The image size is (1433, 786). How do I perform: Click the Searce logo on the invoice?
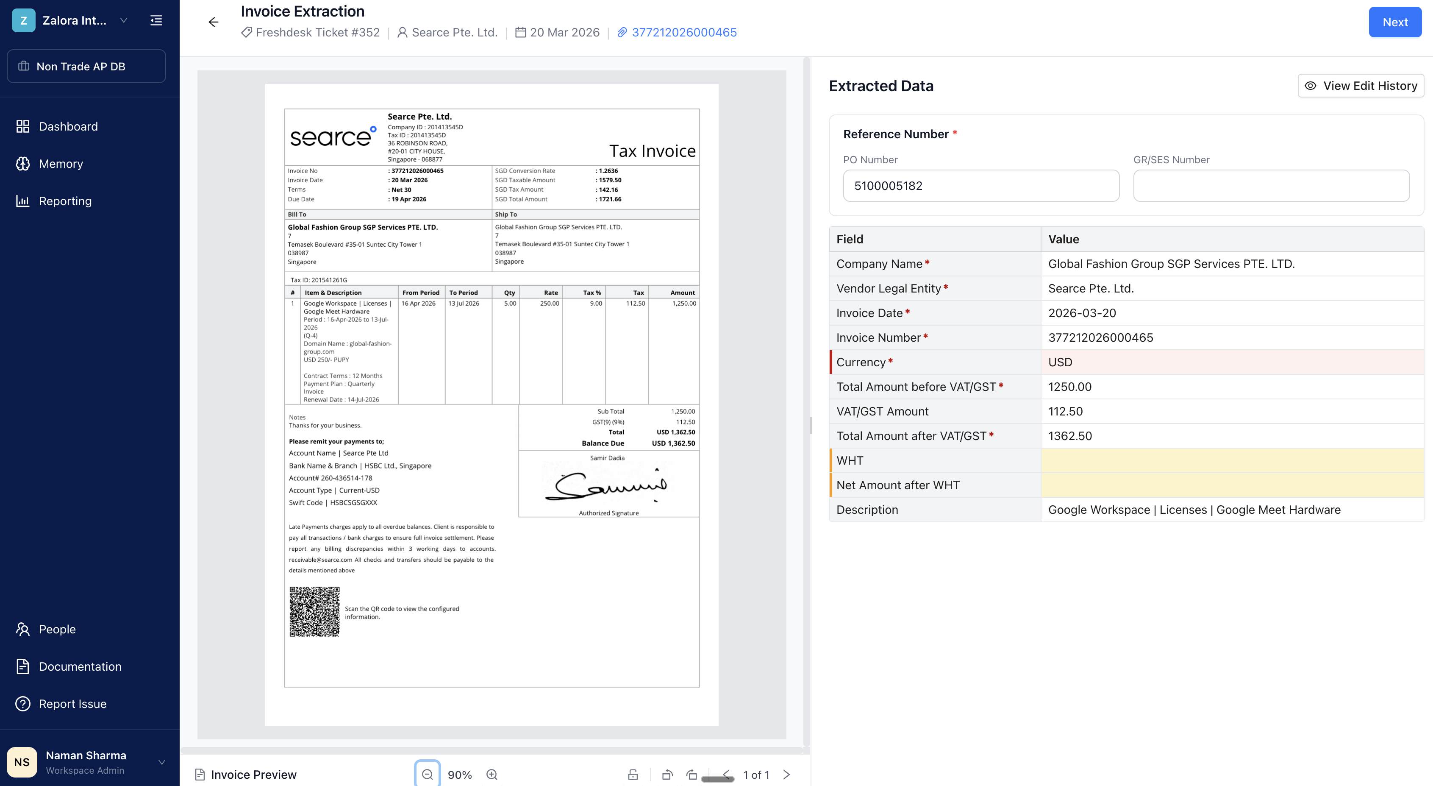pyautogui.click(x=333, y=137)
